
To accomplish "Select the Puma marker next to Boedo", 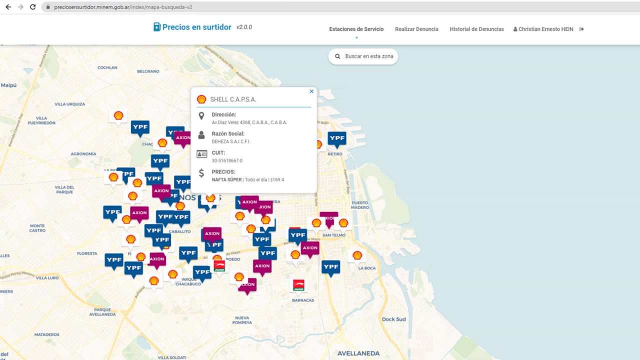I will [x=218, y=265].
